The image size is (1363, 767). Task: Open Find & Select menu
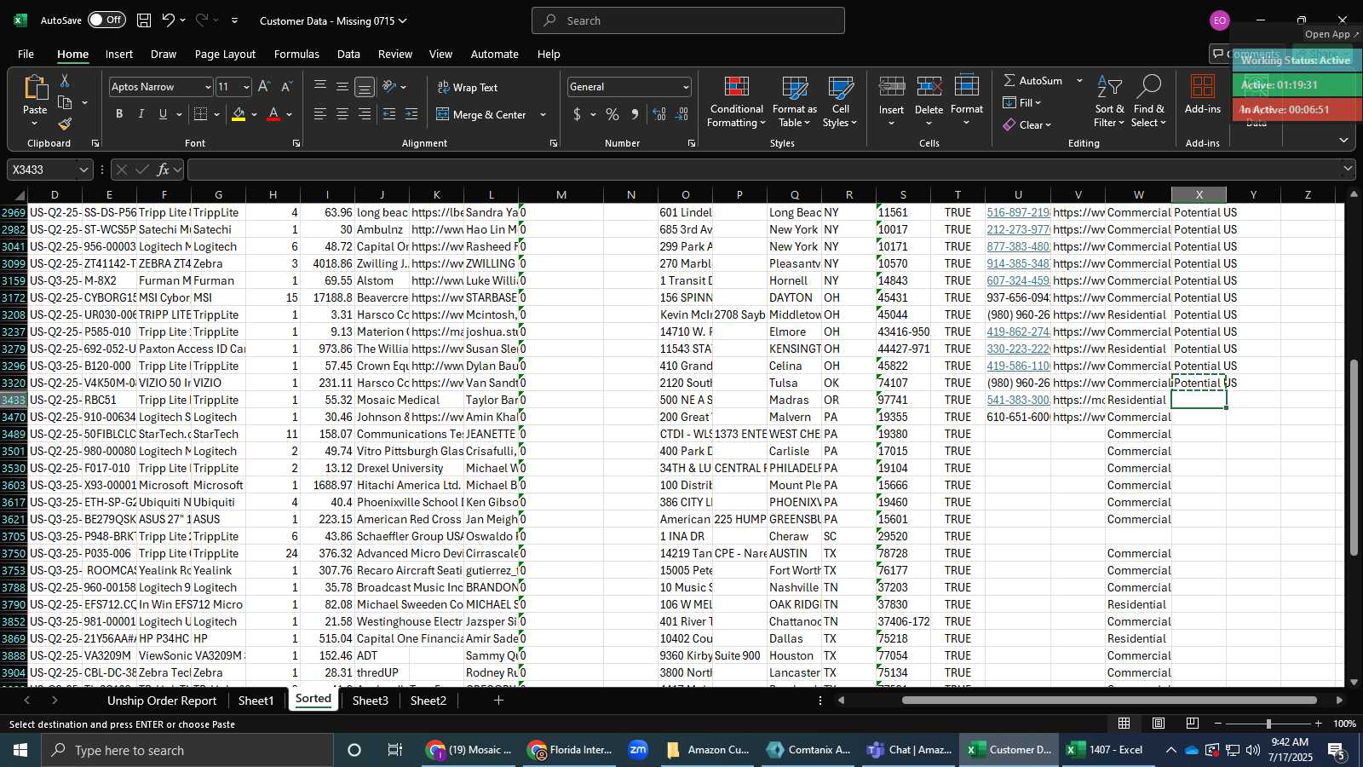pyautogui.click(x=1148, y=102)
